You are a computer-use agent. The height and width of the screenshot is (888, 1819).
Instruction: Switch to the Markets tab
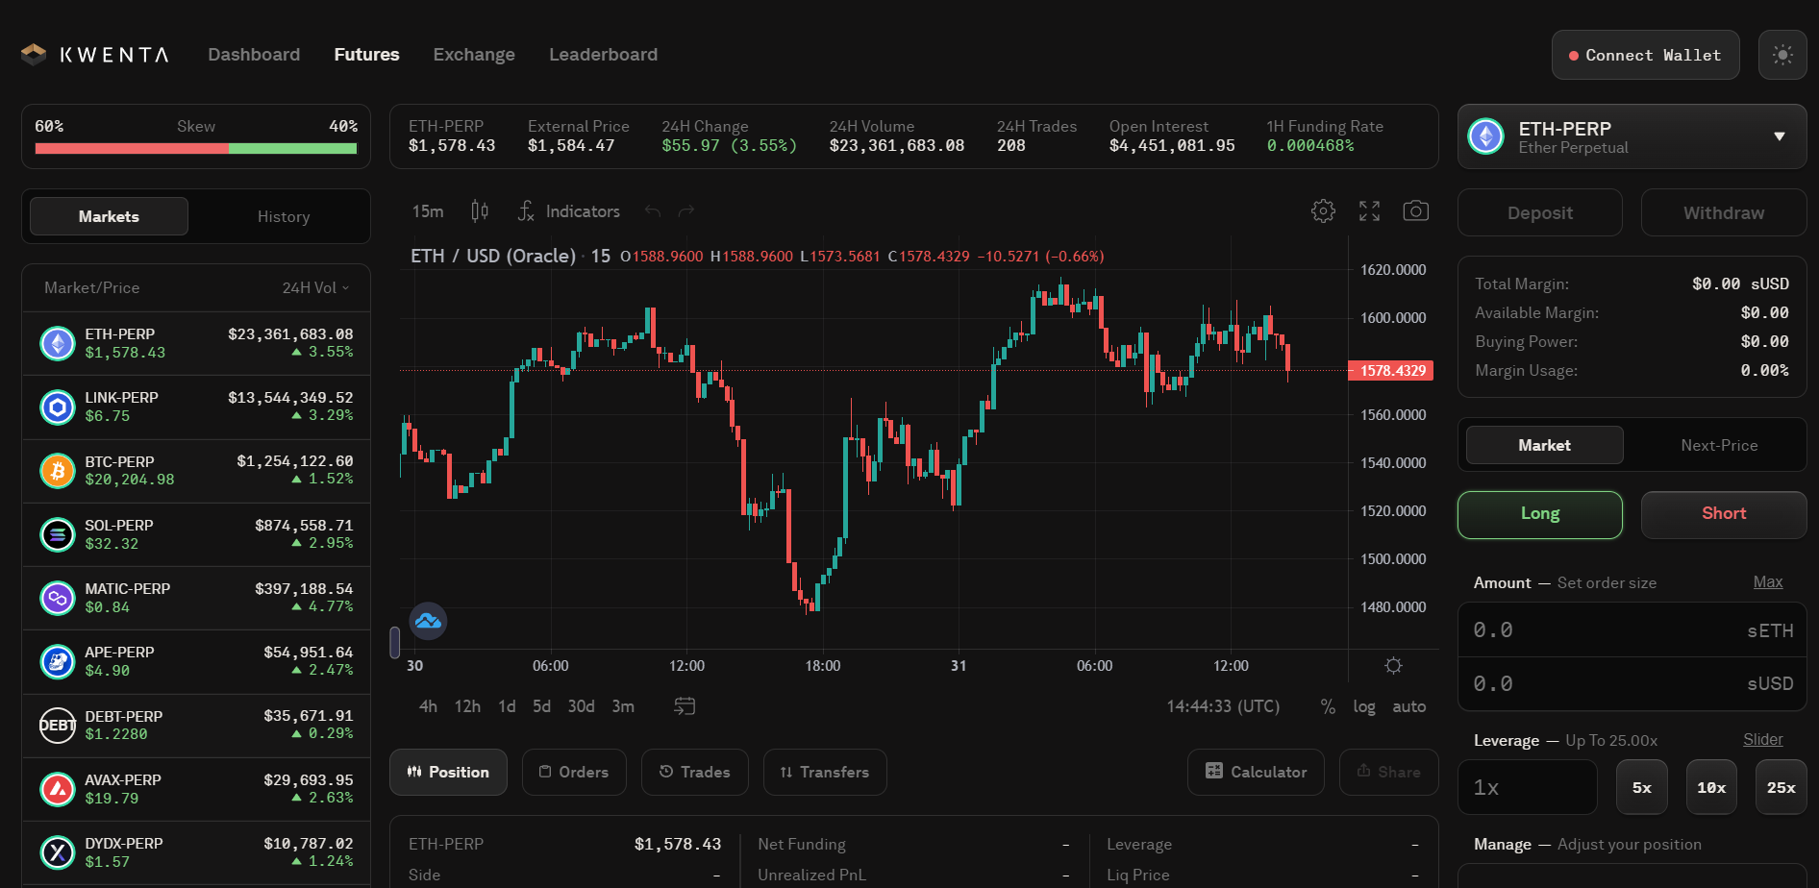(x=109, y=216)
